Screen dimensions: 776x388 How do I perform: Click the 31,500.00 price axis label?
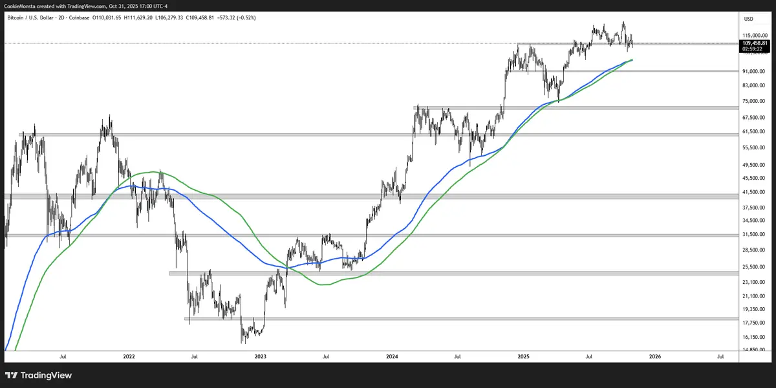[755, 235]
